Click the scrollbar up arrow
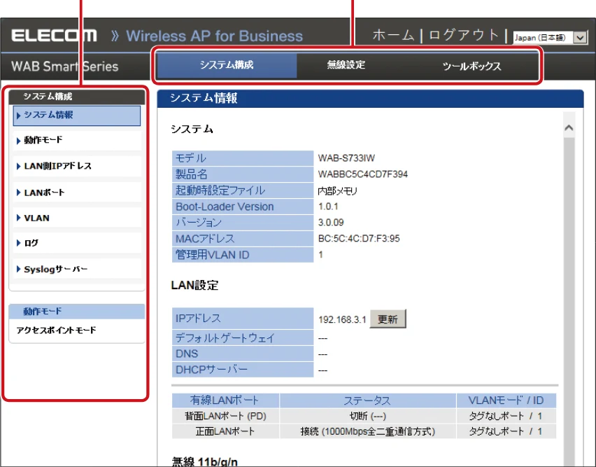 [569, 127]
